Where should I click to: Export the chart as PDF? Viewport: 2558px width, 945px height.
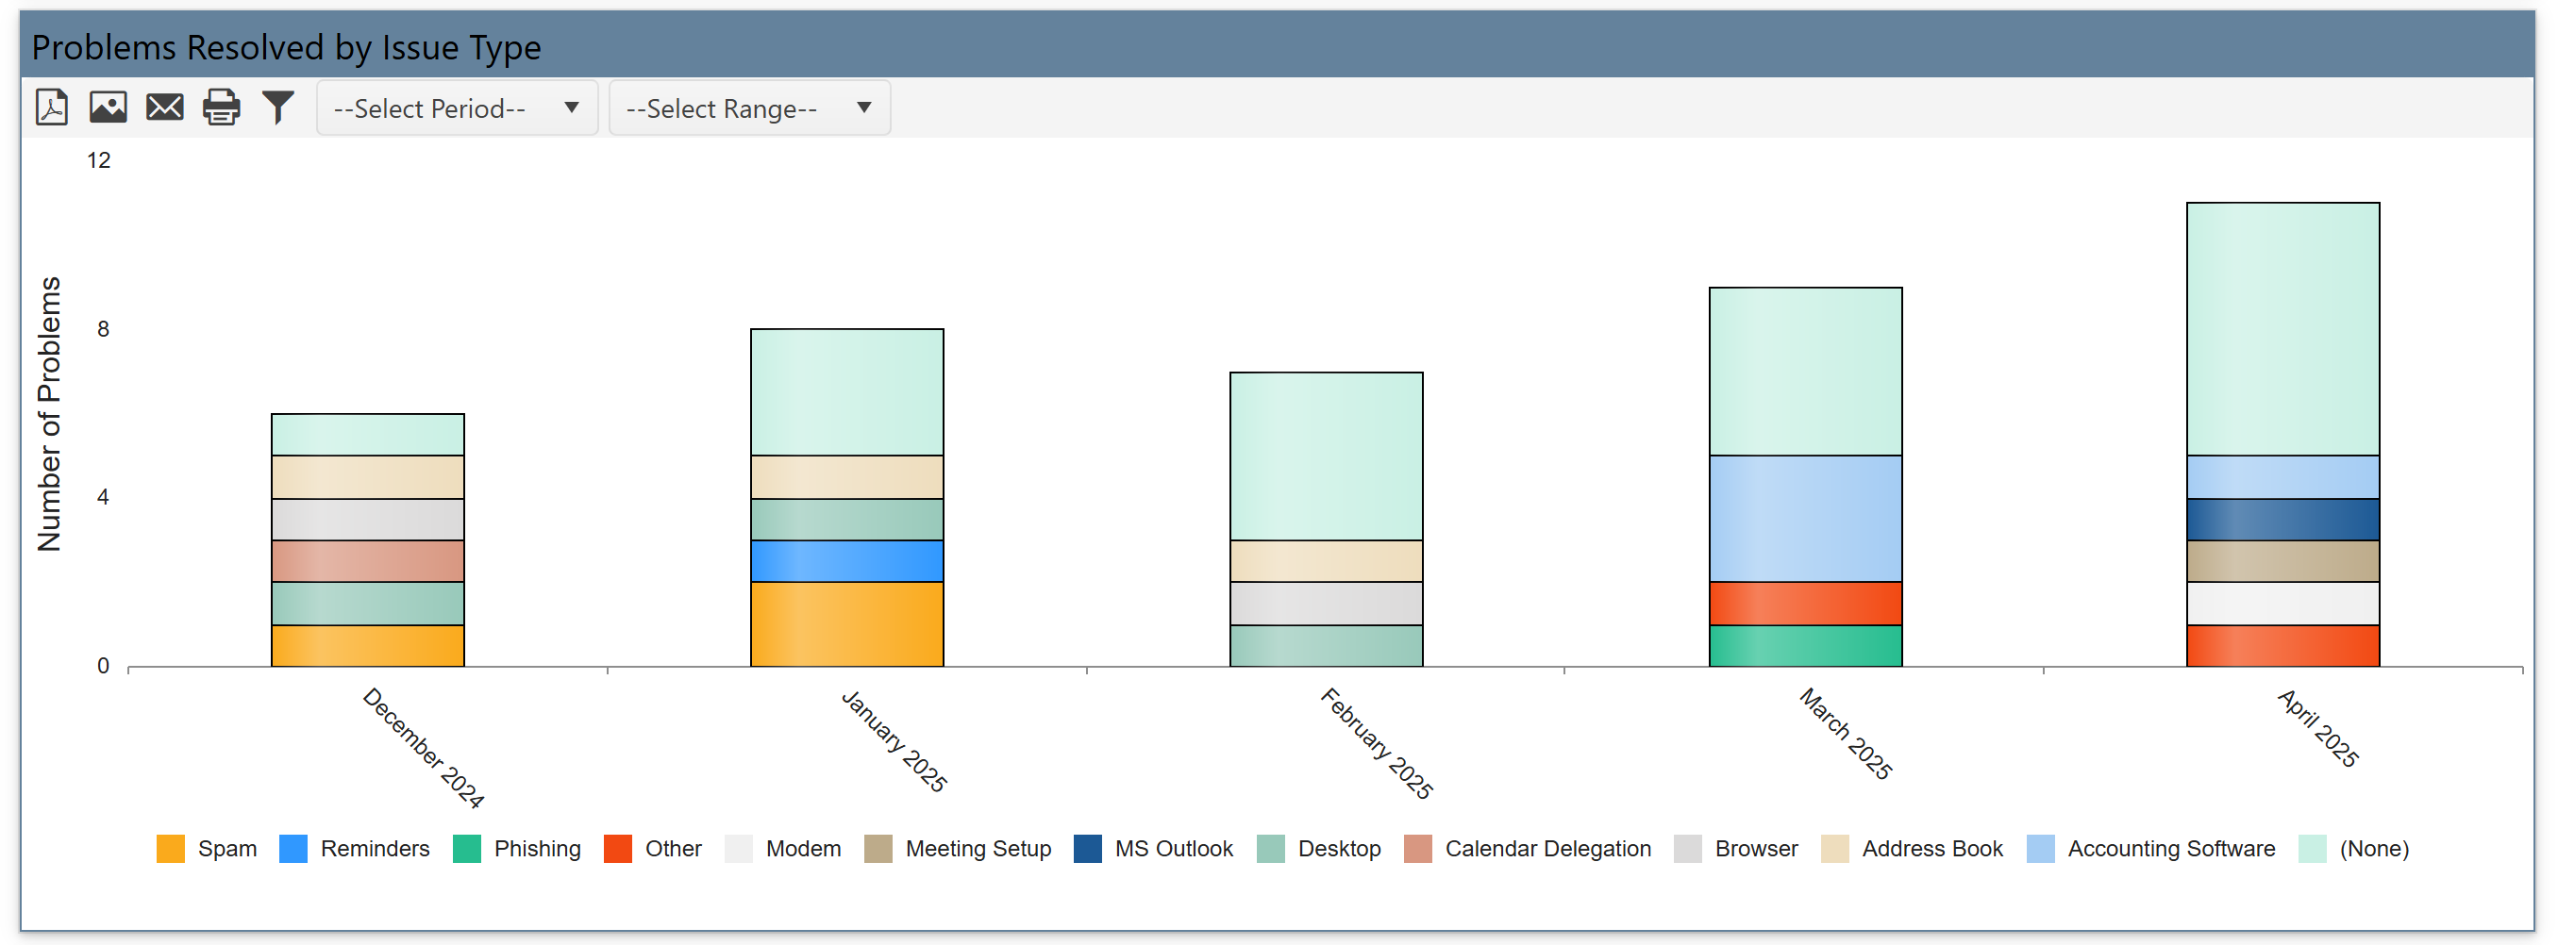[52, 108]
